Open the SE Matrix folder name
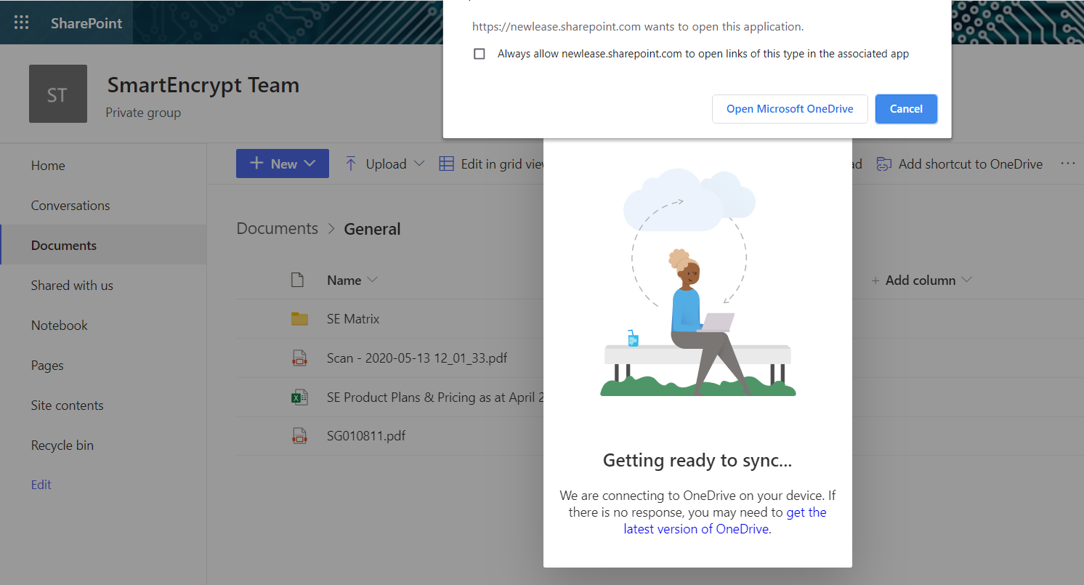 click(x=353, y=319)
